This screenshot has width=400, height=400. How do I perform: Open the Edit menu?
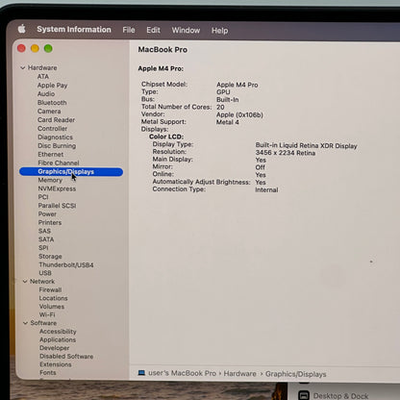point(153,30)
